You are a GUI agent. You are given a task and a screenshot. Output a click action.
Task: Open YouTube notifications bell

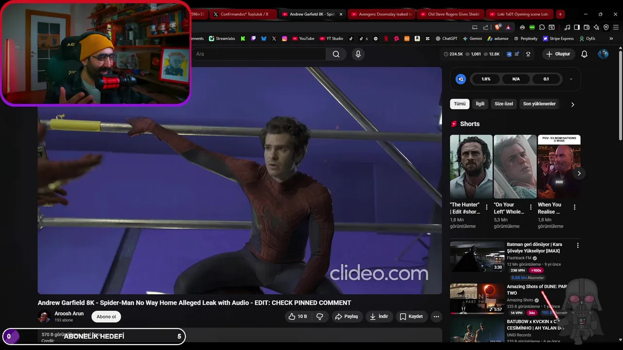pyautogui.click(x=585, y=54)
